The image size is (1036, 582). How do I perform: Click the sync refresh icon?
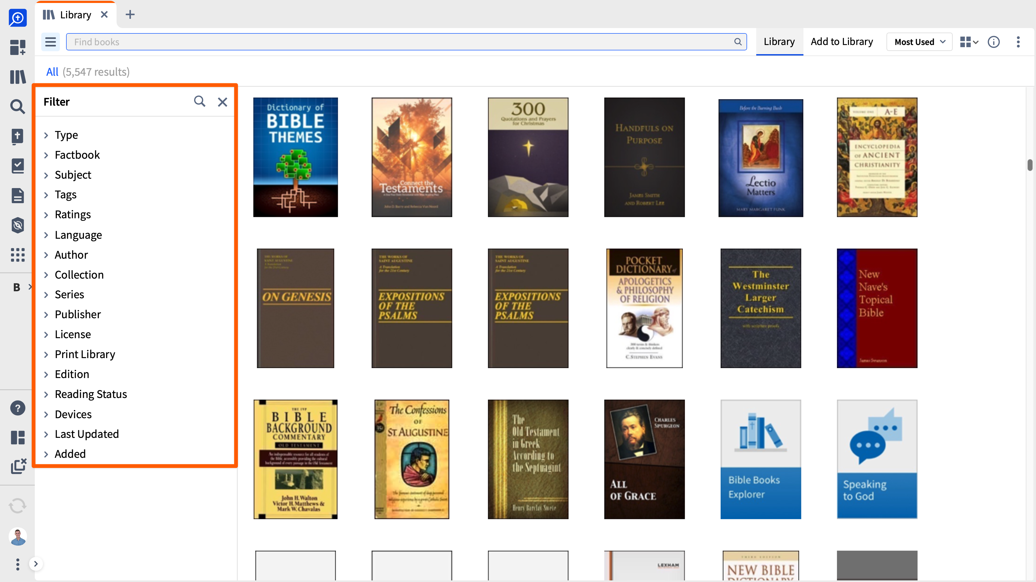(x=18, y=506)
